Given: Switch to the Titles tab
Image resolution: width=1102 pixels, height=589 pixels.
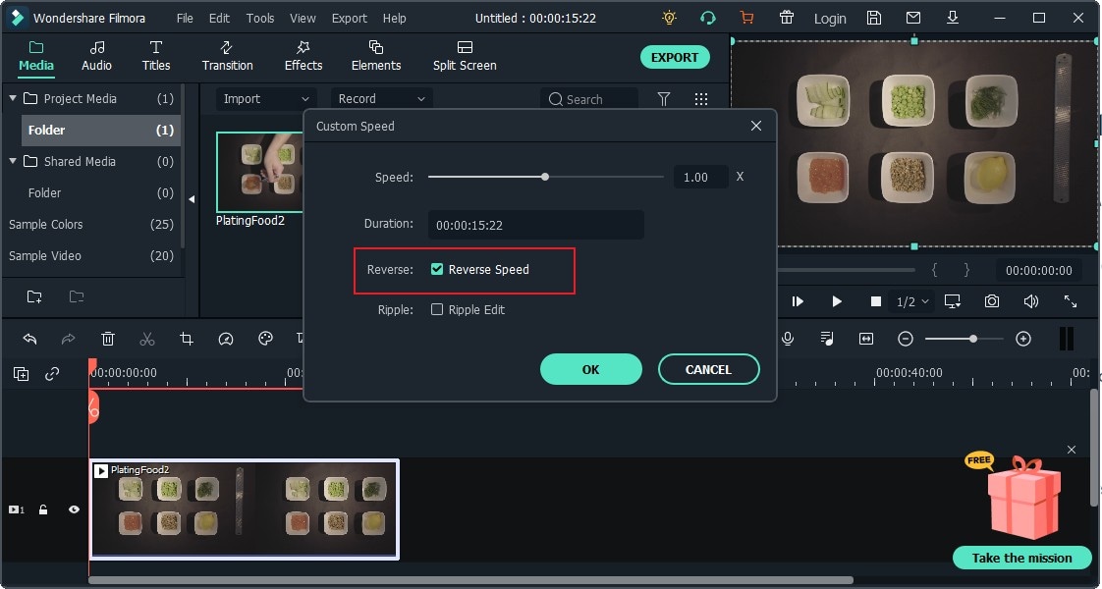Looking at the screenshot, I should point(156,56).
